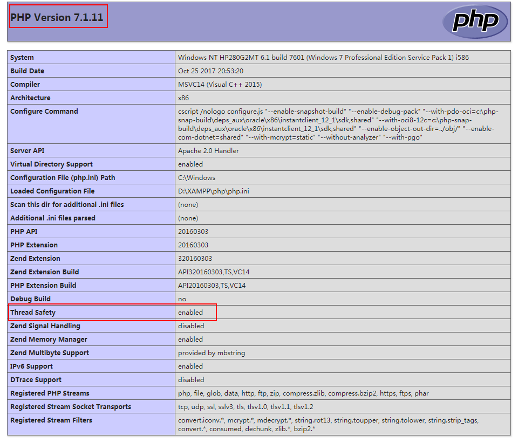Click the DTrace Support label
This screenshot has height=443, width=525.
36,380
